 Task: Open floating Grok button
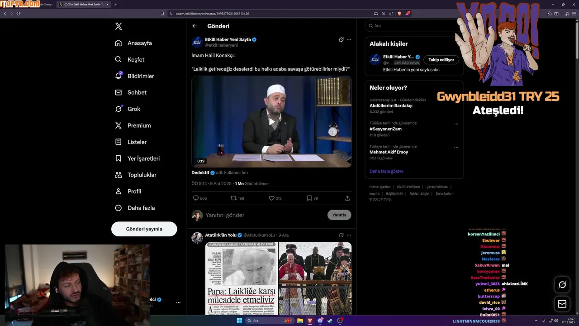tap(562, 285)
